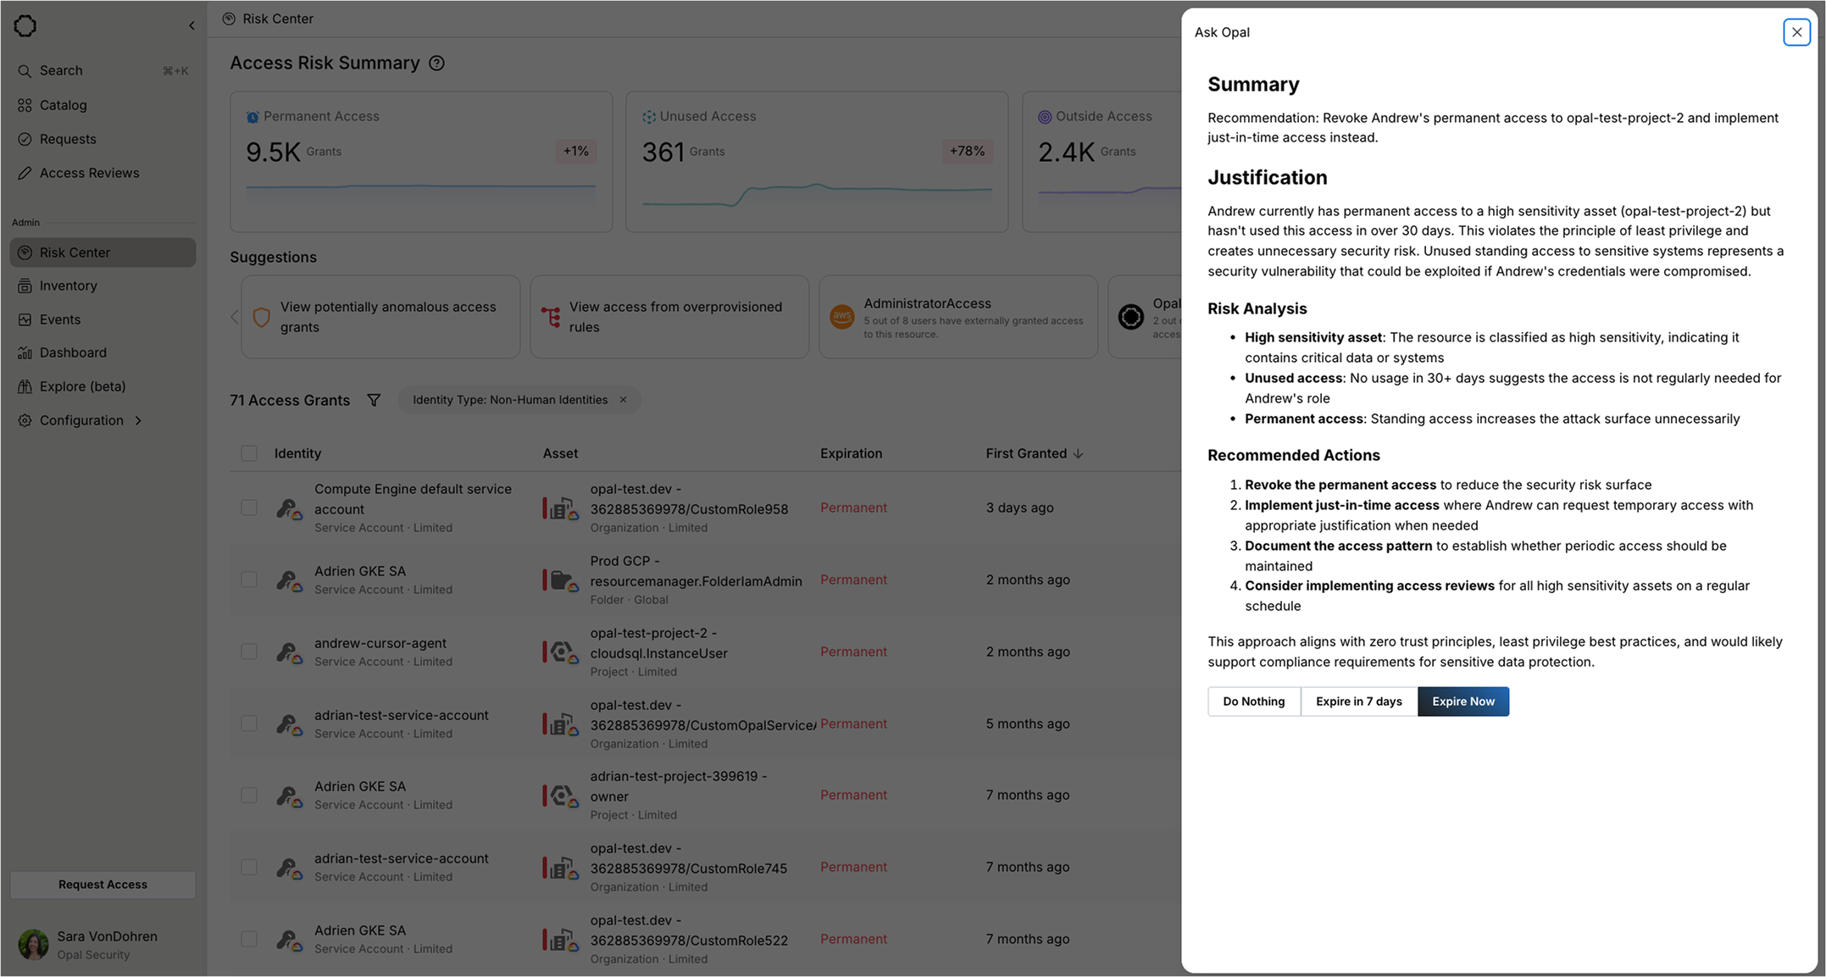1826x977 pixels.
Task: Close the Ask Opal panel
Action: pos(1795,32)
